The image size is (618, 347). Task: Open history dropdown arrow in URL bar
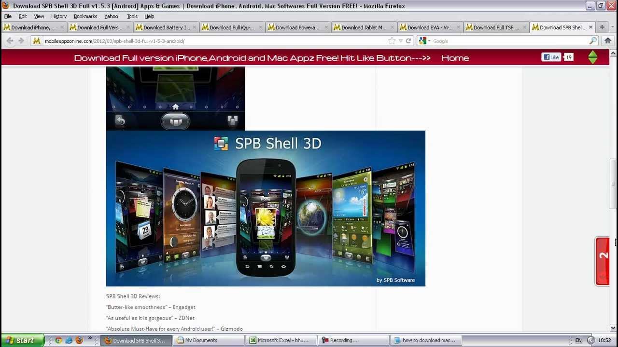(x=400, y=41)
